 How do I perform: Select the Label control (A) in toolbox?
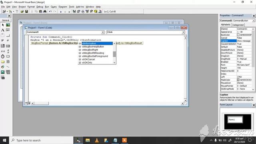click(x=3, y=30)
